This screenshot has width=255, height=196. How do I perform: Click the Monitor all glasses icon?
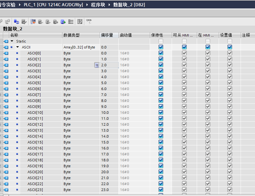89,22
